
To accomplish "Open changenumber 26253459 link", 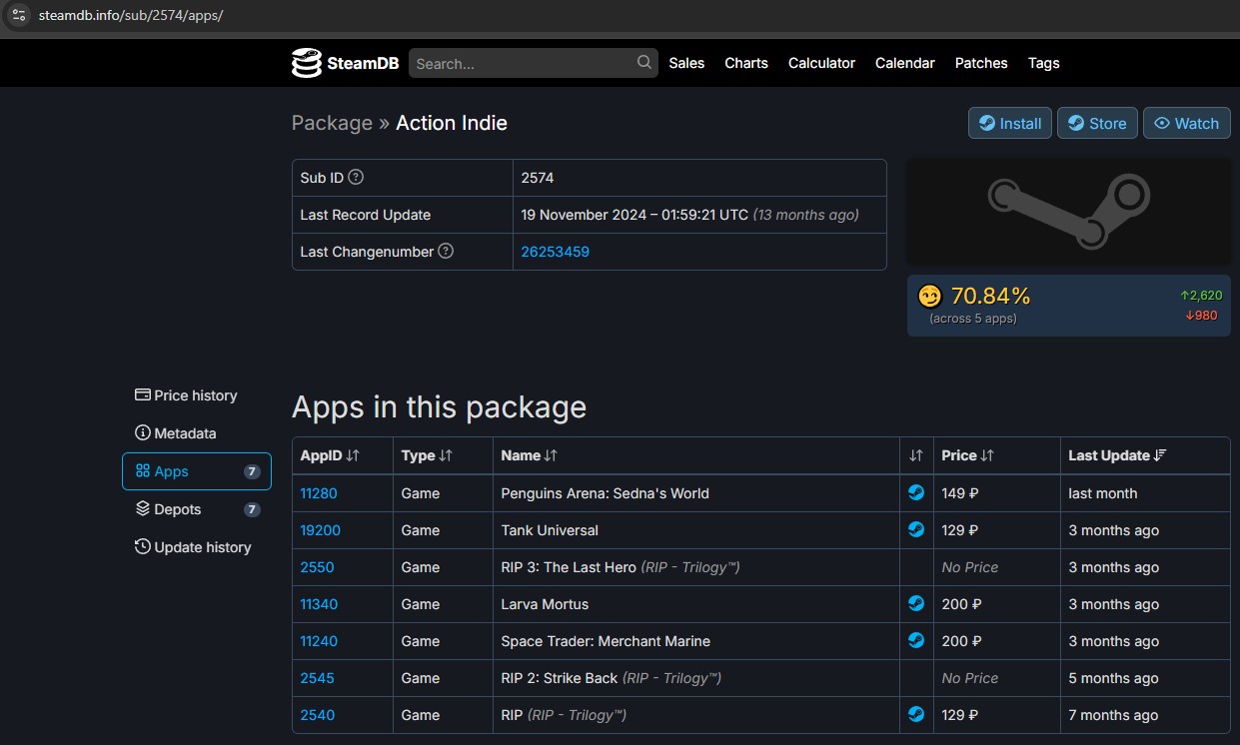I will click(x=555, y=252).
